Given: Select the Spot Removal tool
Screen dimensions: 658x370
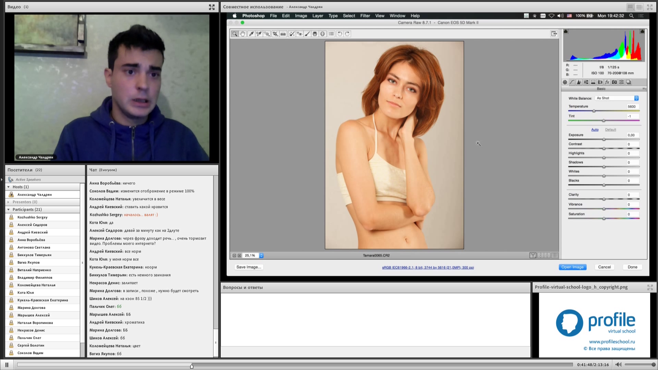Looking at the screenshot, I should click(291, 34).
